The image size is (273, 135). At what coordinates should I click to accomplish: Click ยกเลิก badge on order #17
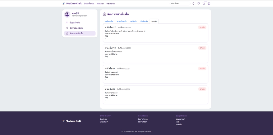click(x=202, y=27)
